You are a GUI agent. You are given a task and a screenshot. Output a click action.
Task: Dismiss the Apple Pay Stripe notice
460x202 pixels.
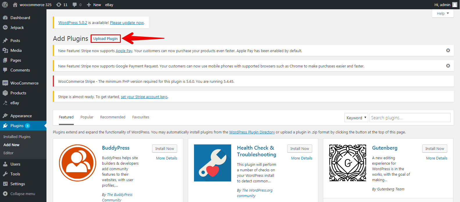point(448,50)
